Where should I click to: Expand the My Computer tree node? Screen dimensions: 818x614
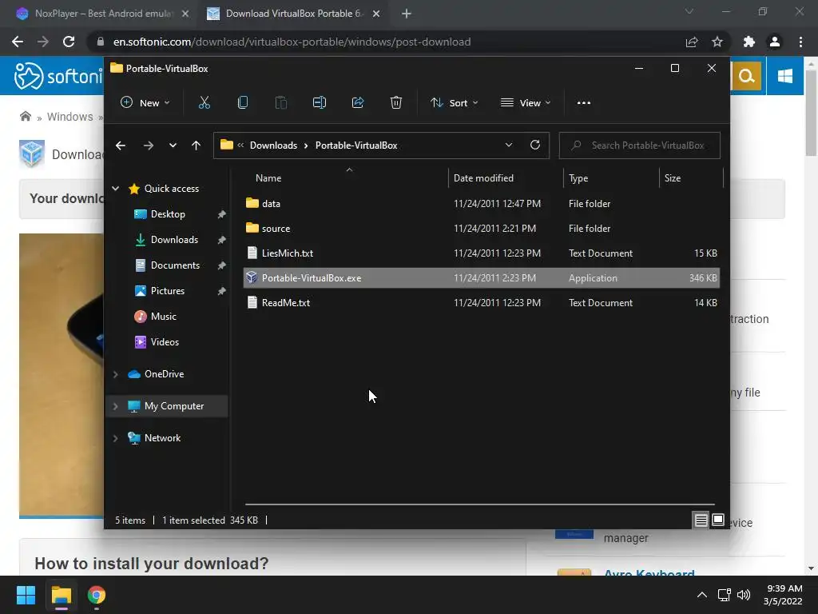coord(115,406)
